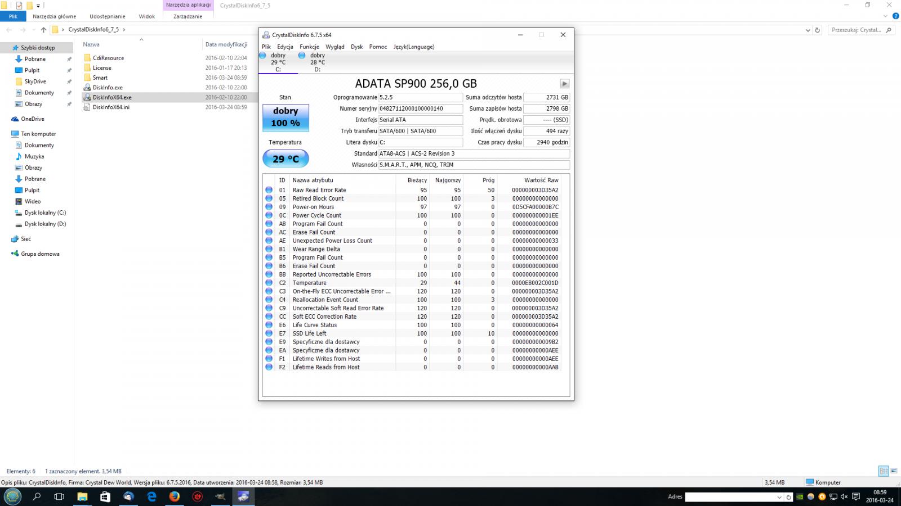This screenshot has height=506, width=901.
Task: Open the License folder in Explorer
Action: point(102,67)
